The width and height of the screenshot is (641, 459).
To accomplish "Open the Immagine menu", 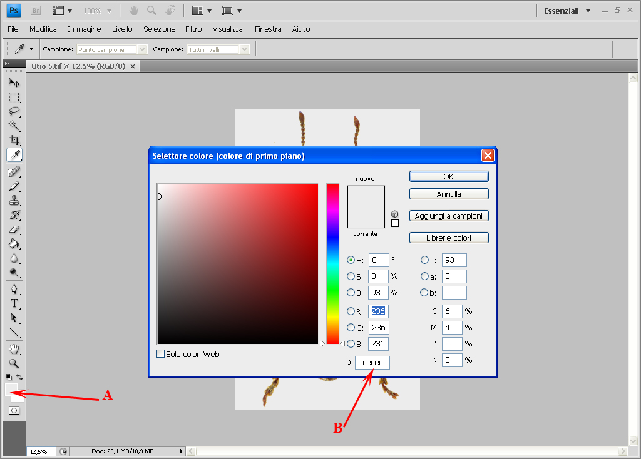I will (84, 29).
